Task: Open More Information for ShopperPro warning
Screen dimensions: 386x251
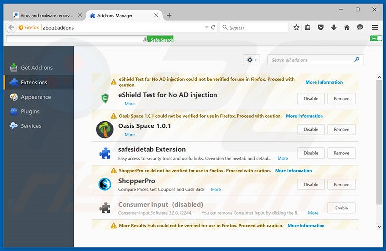Action: (x=294, y=171)
